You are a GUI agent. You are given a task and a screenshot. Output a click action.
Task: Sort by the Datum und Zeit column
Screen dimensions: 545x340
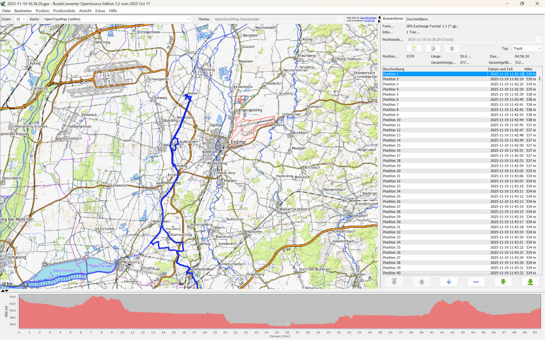(501, 69)
